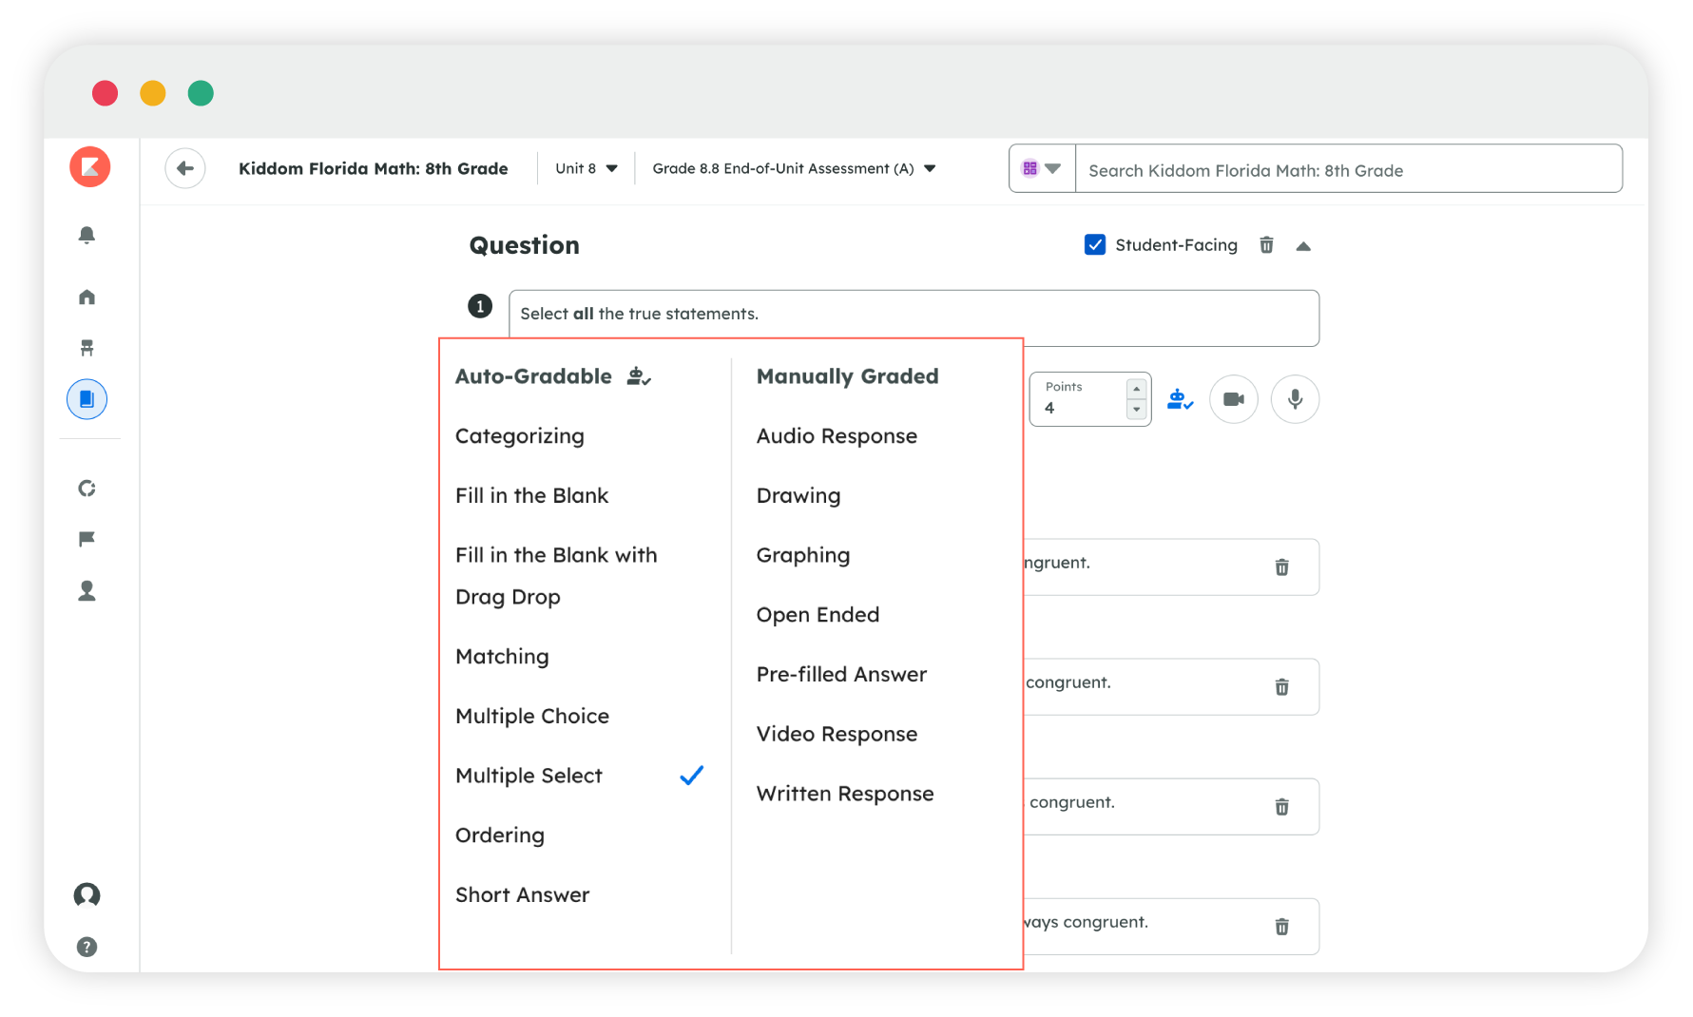1693x1017 pixels.
Task: Click the Question heading
Action: pos(524,245)
